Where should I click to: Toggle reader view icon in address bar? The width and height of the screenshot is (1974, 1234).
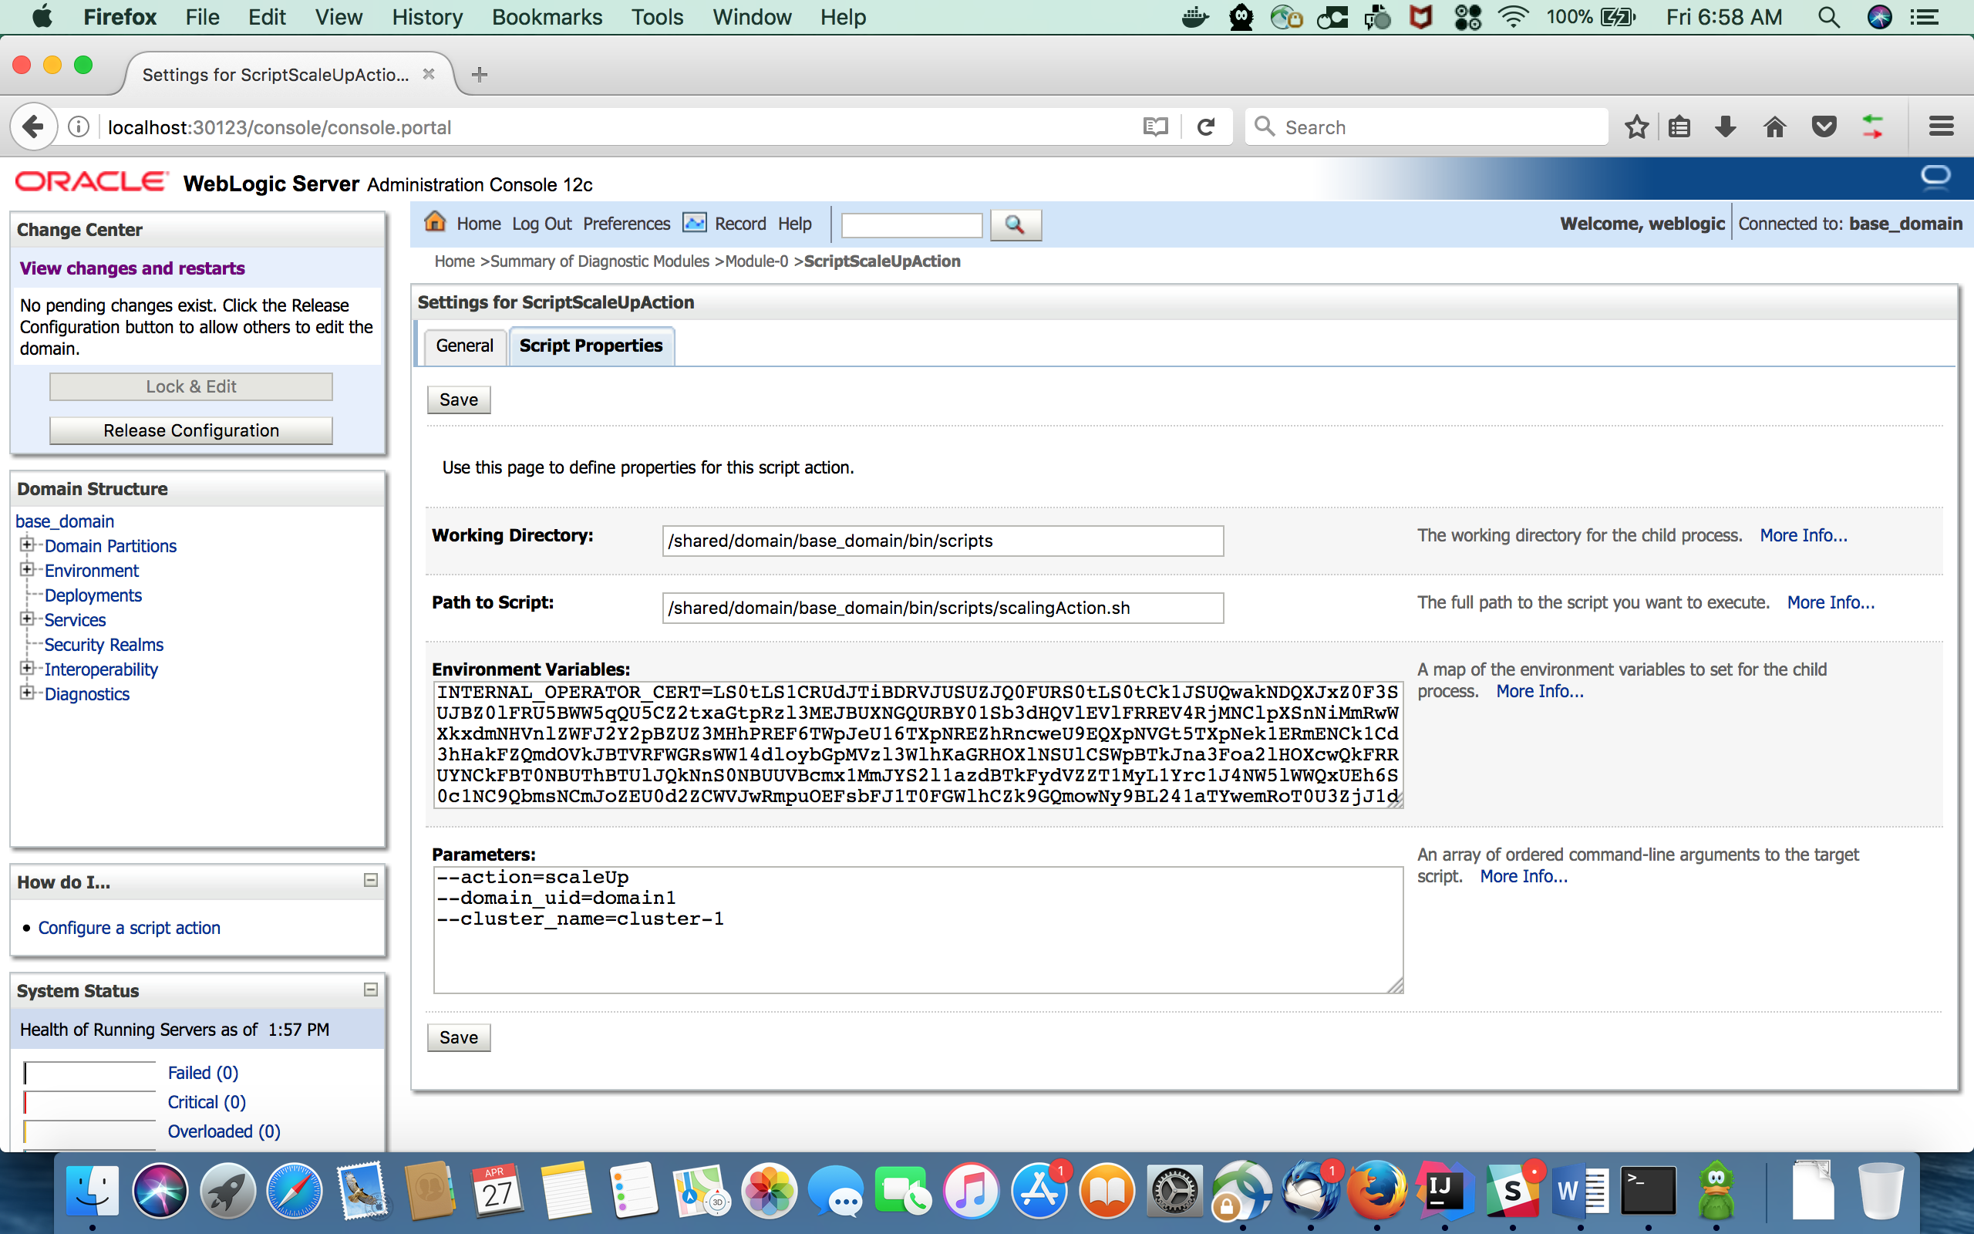tap(1155, 127)
